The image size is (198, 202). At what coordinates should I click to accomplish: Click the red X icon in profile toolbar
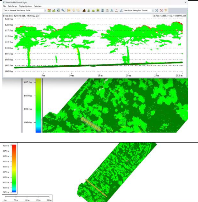[161, 10]
